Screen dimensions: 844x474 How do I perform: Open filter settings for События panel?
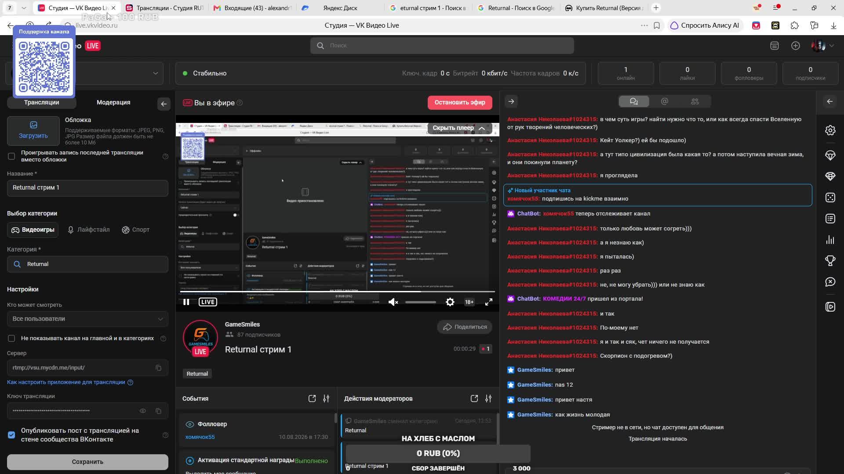326,399
